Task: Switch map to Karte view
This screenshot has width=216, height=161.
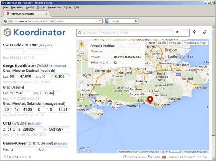Action: coord(151,43)
